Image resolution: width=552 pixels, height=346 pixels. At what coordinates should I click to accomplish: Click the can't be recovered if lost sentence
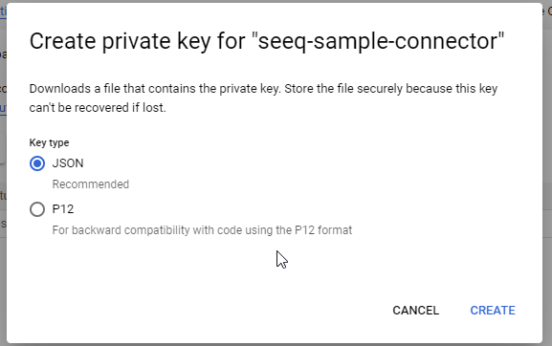[x=98, y=108]
